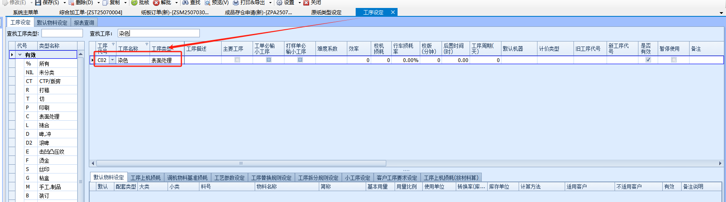Open 工序上机损耗 bottom tab

tap(145, 178)
